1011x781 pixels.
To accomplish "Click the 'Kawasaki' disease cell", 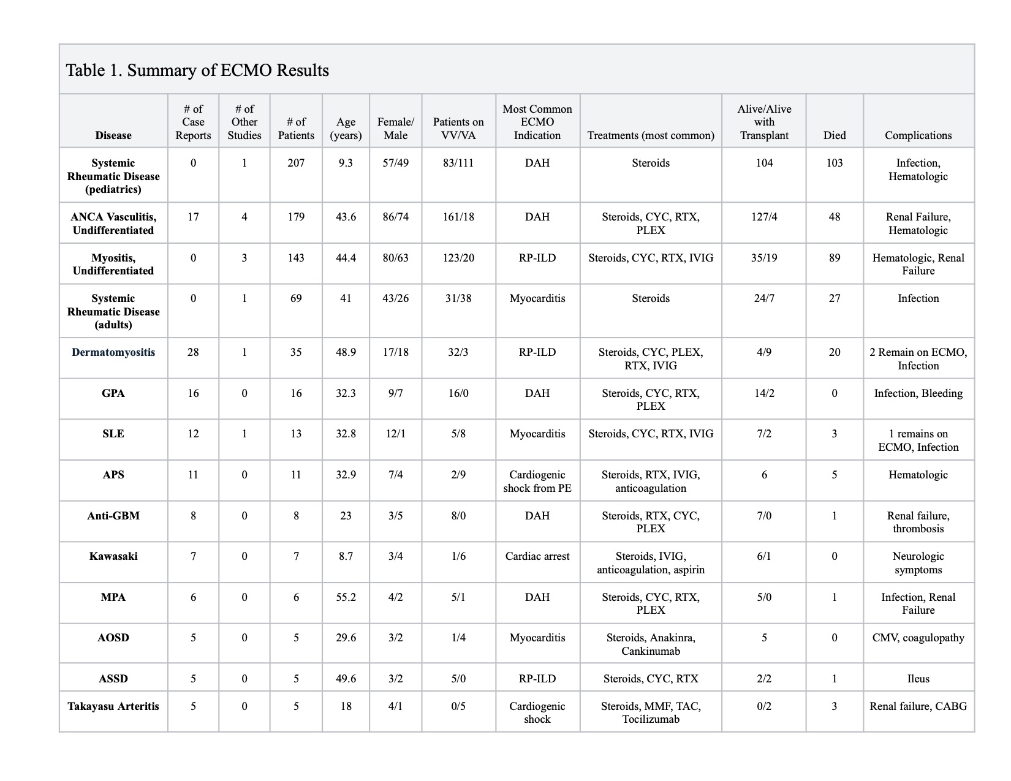I will (113, 556).
